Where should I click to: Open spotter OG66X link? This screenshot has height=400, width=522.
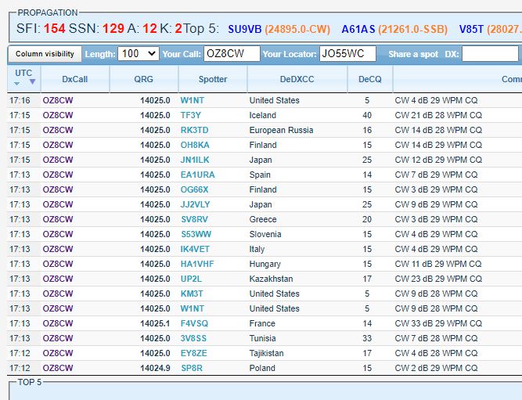tap(194, 189)
